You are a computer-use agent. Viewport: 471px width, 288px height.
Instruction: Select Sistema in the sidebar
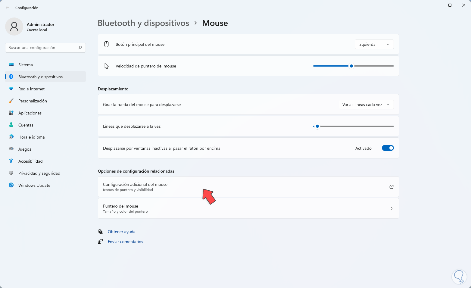tap(26, 65)
